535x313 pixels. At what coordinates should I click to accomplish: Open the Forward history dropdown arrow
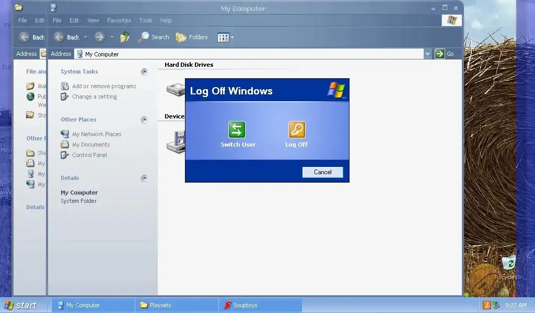(x=112, y=37)
